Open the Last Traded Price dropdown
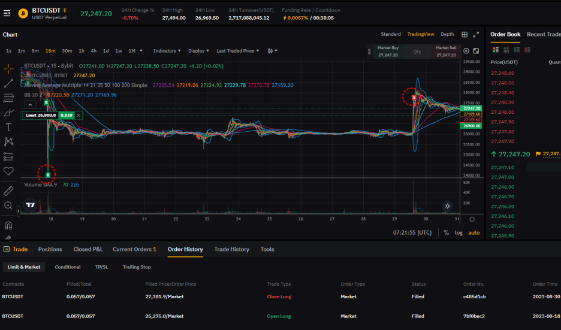The image size is (561, 330). coord(237,51)
